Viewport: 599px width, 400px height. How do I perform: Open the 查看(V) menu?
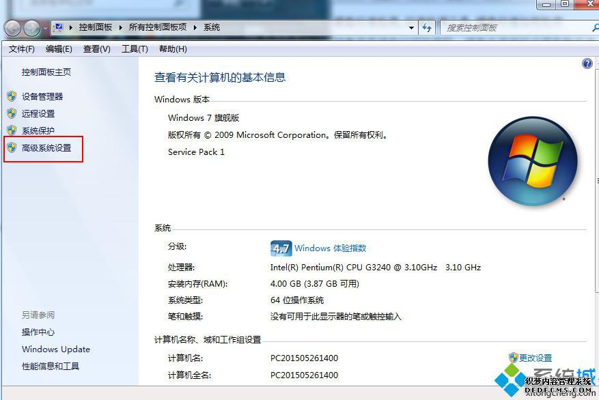tap(97, 49)
